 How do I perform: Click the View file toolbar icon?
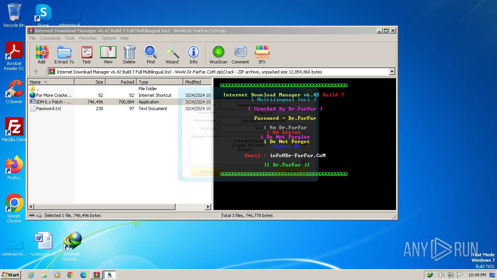coord(108,55)
